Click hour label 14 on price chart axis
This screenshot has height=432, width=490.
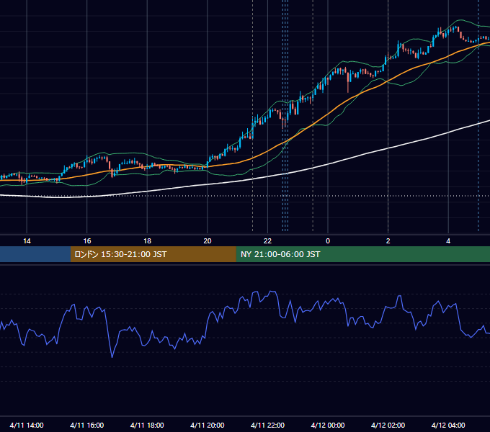[27, 241]
